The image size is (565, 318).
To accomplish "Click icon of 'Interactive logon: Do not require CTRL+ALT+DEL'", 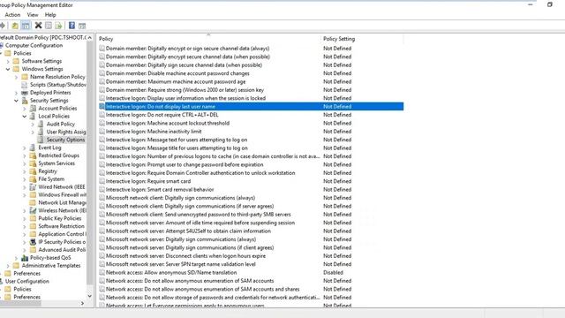I will (102, 115).
